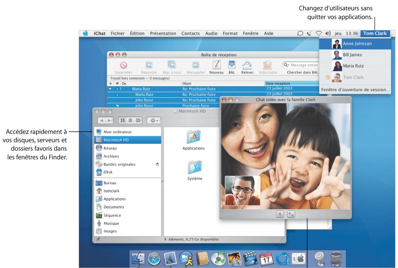Image resolution: width=398 pixels, height=268 pixels.
Task: Click the iChat status bubble in menu bar
Action: tap(300, 33)
